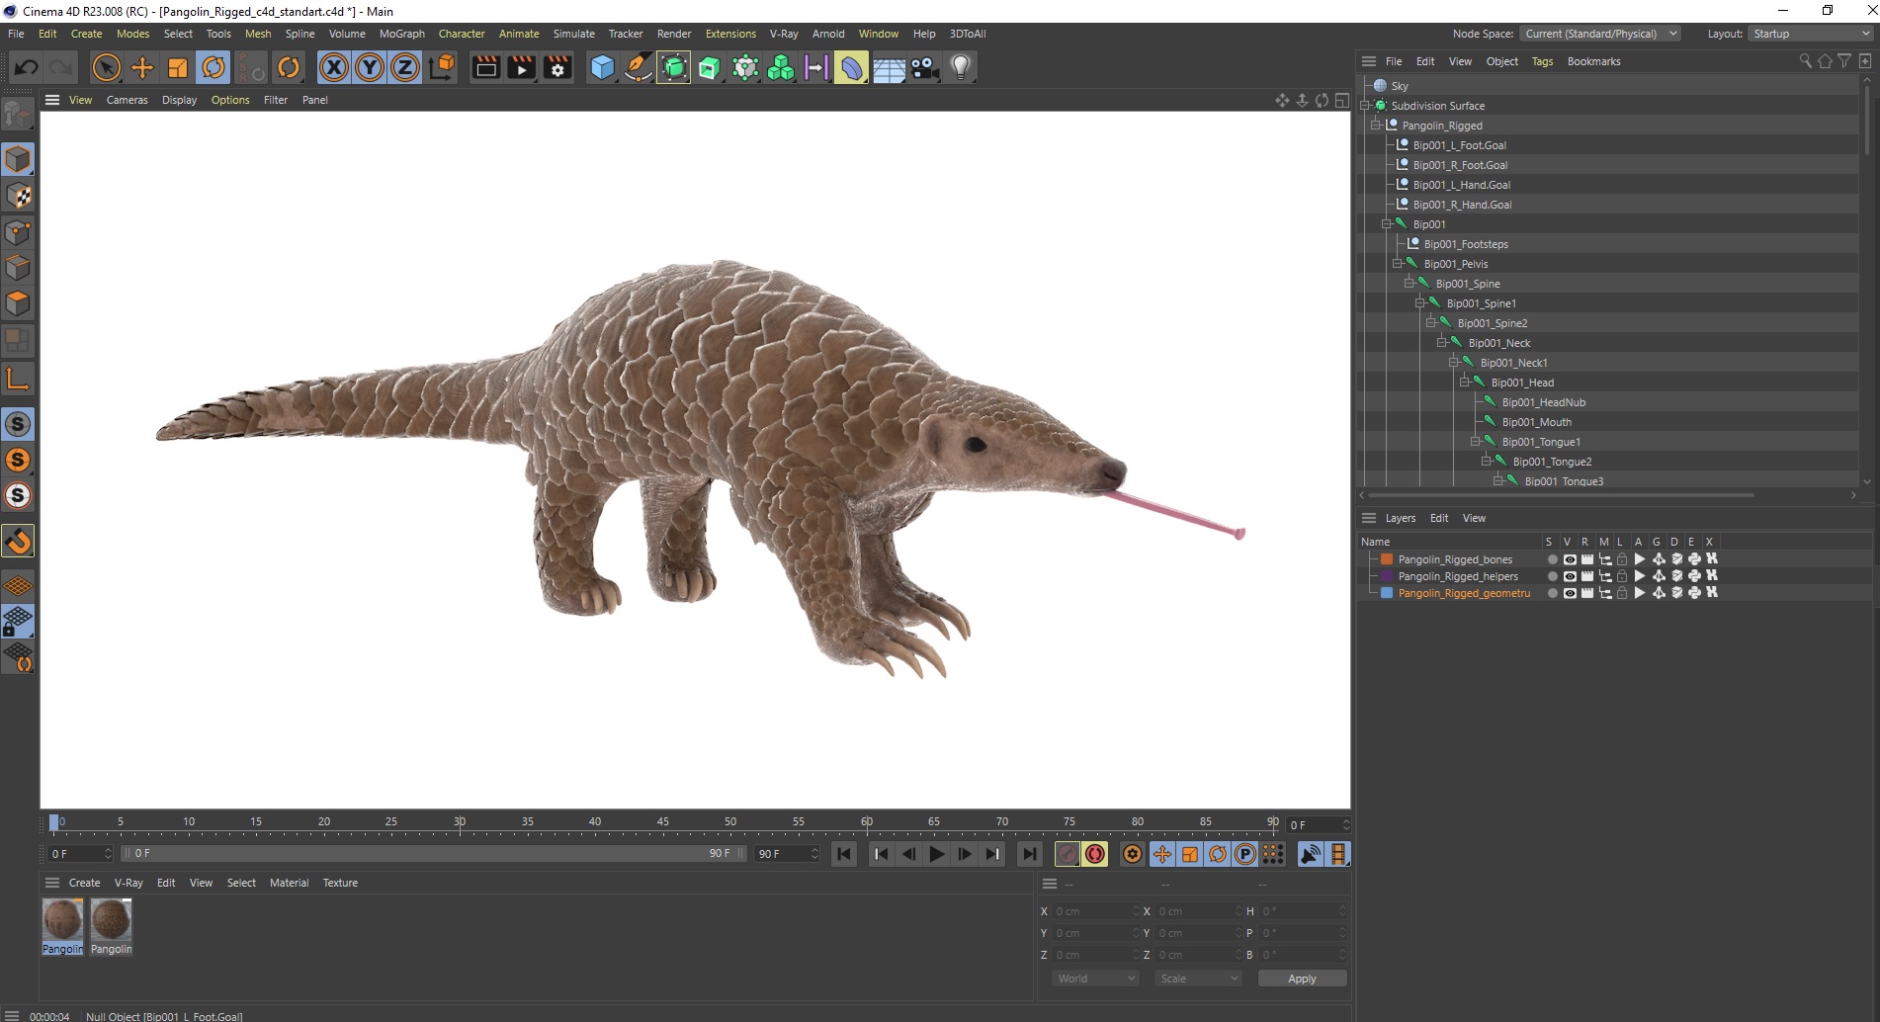Click the Undo arrow icon
The height and width of the screenshot is (1022, 1880).
click(27, 67)
